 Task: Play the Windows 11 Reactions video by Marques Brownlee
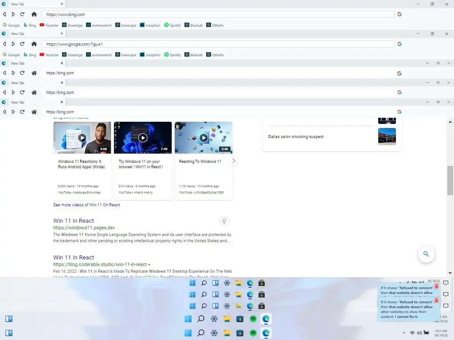coord(82,138)
